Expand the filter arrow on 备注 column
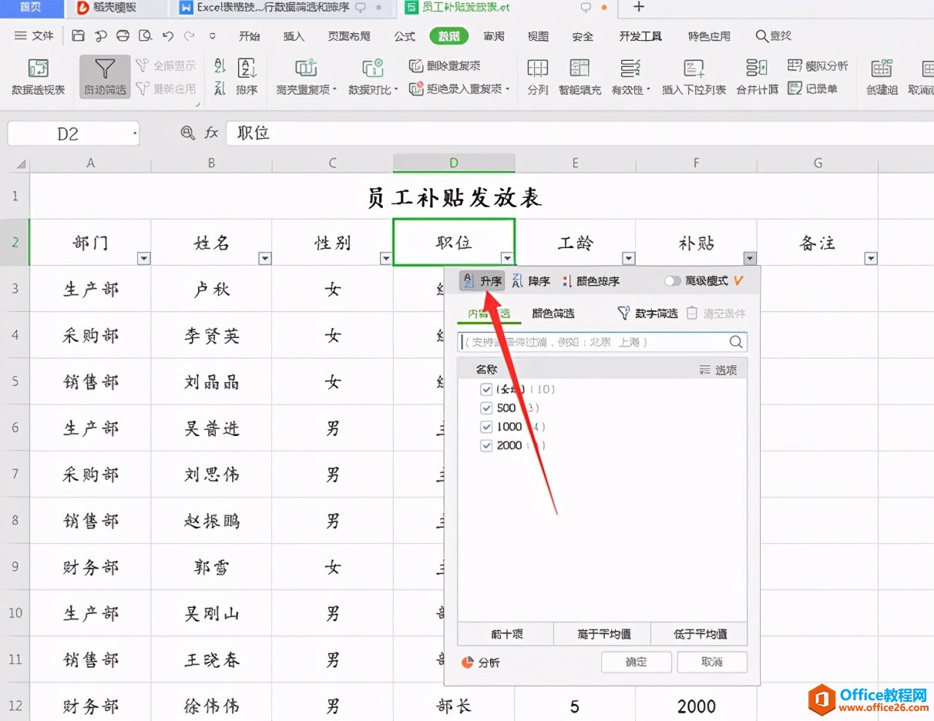Viewport: 934px width, 721px height. pyautogui.click(x=871, y=259)
